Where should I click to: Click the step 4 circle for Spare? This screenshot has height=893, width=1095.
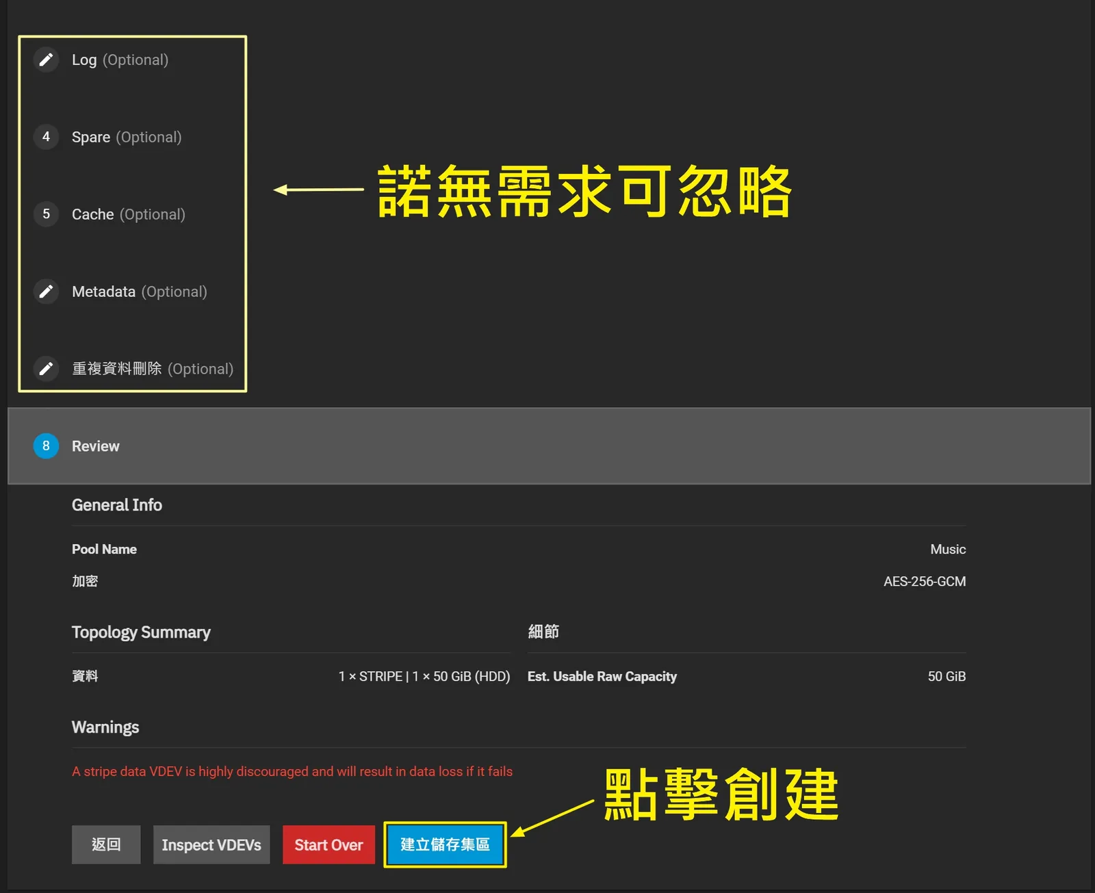click(46, 137)
